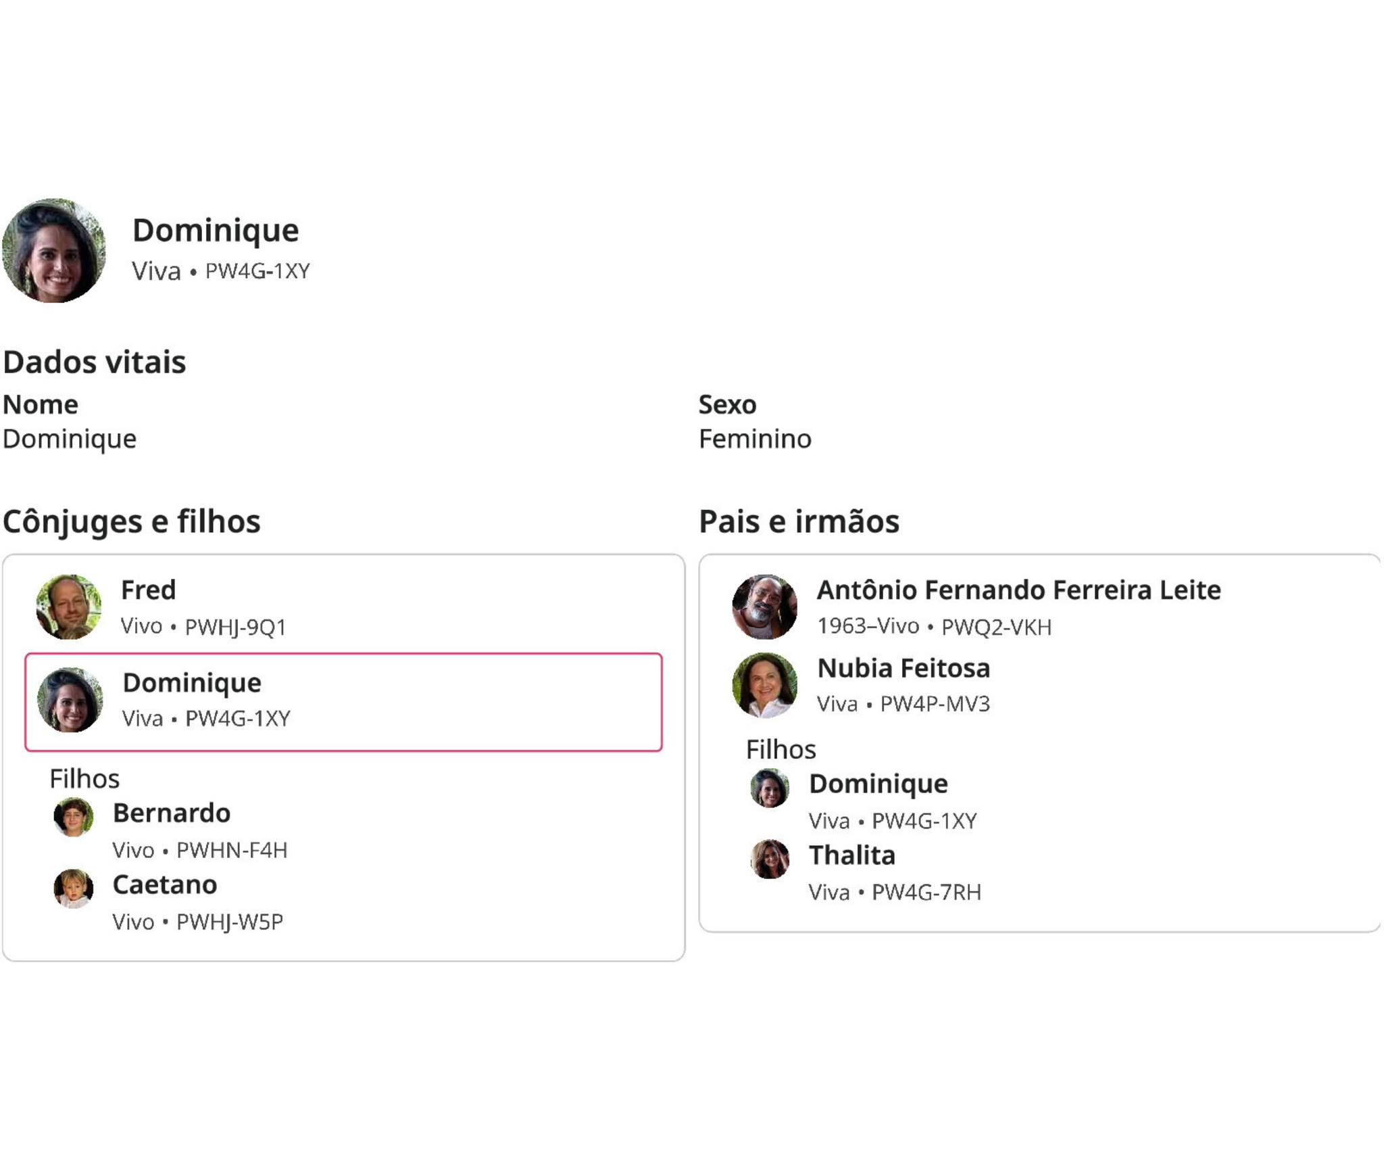Click the Bernardo name link
The height and width of the screenshot is (1161, 1384).
coord(172,813)
